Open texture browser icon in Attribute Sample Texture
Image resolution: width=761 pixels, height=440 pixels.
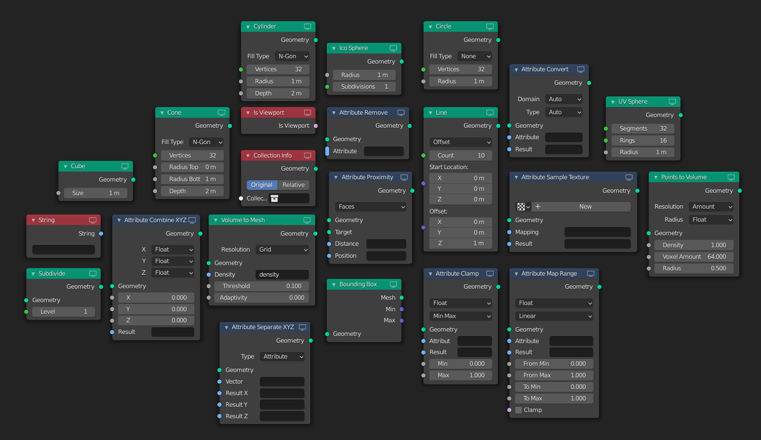[x=523, y=207]
